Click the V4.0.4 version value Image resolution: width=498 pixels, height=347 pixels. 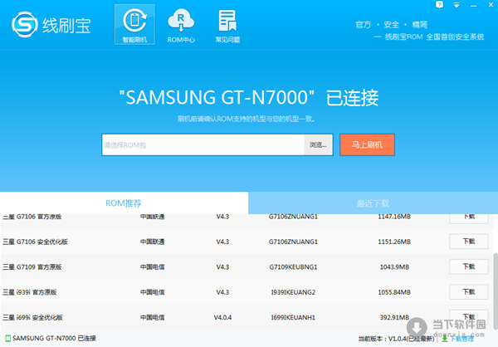222,317
